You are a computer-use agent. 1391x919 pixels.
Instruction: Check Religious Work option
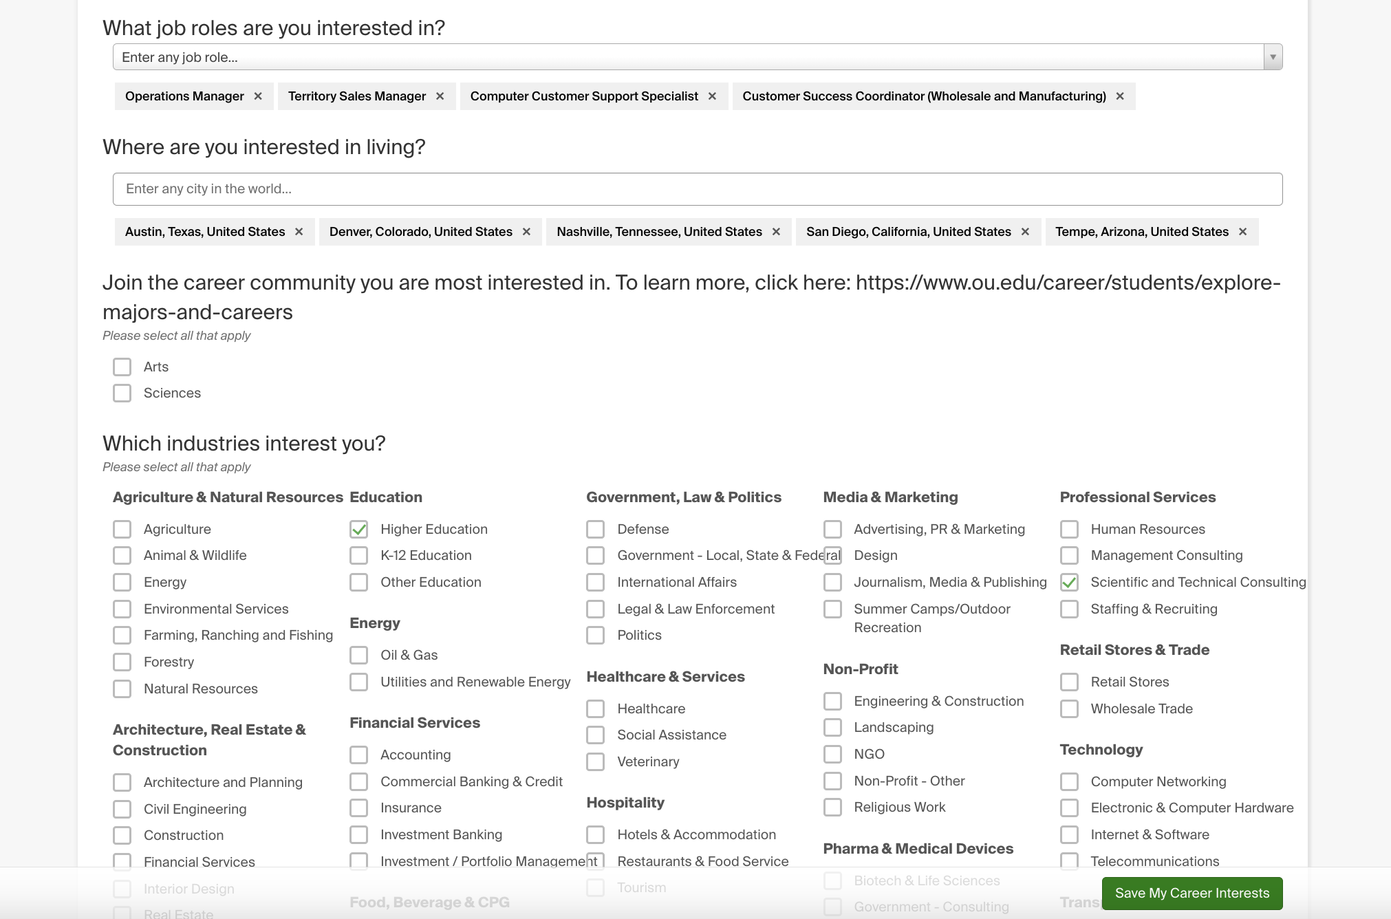[x=832, y=807]
